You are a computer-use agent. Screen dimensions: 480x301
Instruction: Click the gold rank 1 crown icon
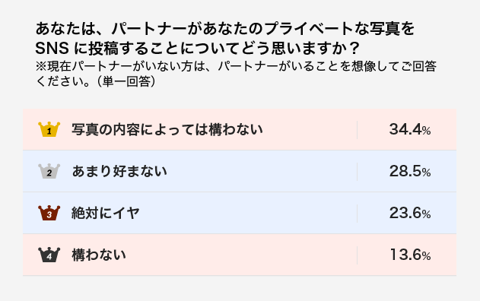(x=49, y=129)
